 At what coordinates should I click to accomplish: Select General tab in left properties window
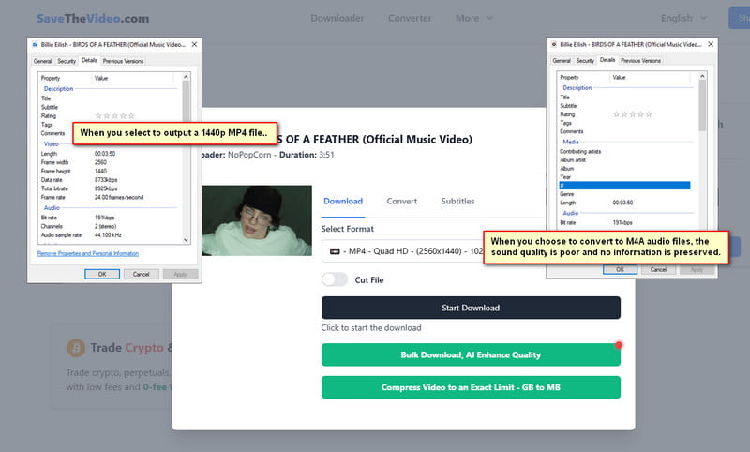click(x=42, y=61)
